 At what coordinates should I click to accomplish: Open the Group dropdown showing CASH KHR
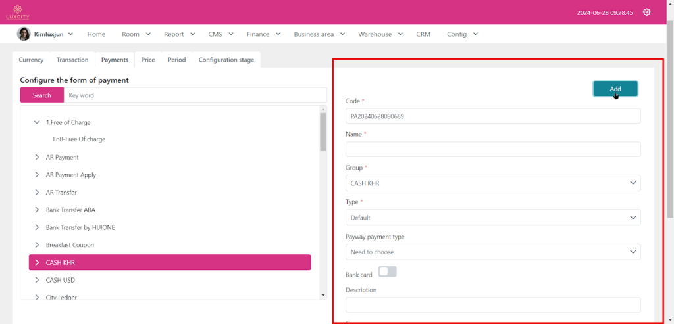click(x=492, y=183)
